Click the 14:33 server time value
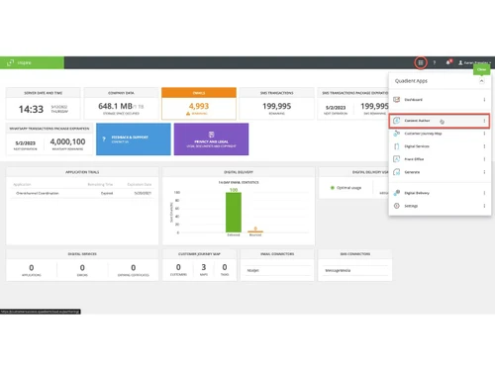This screenshot has width=495, height=371. (x=31, y=109)
